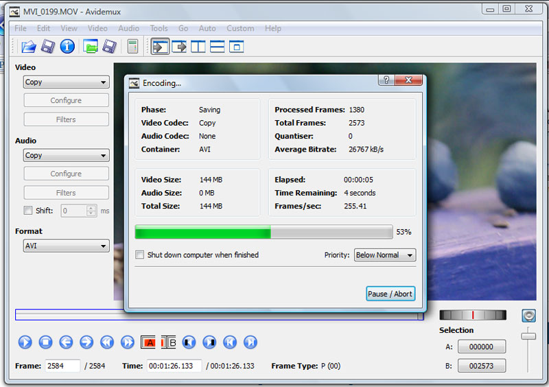
Task: Show video information blue icon
Action: (x=67, y=46)
